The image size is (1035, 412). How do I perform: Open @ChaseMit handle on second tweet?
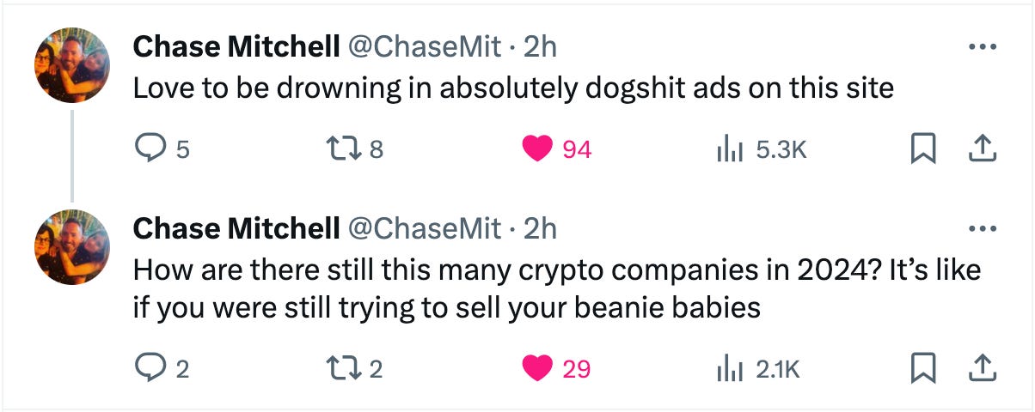point(423,228)
